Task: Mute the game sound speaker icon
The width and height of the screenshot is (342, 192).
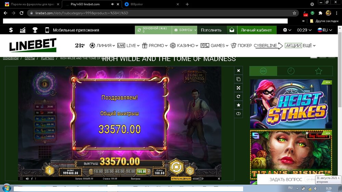Action: [27, 179]
